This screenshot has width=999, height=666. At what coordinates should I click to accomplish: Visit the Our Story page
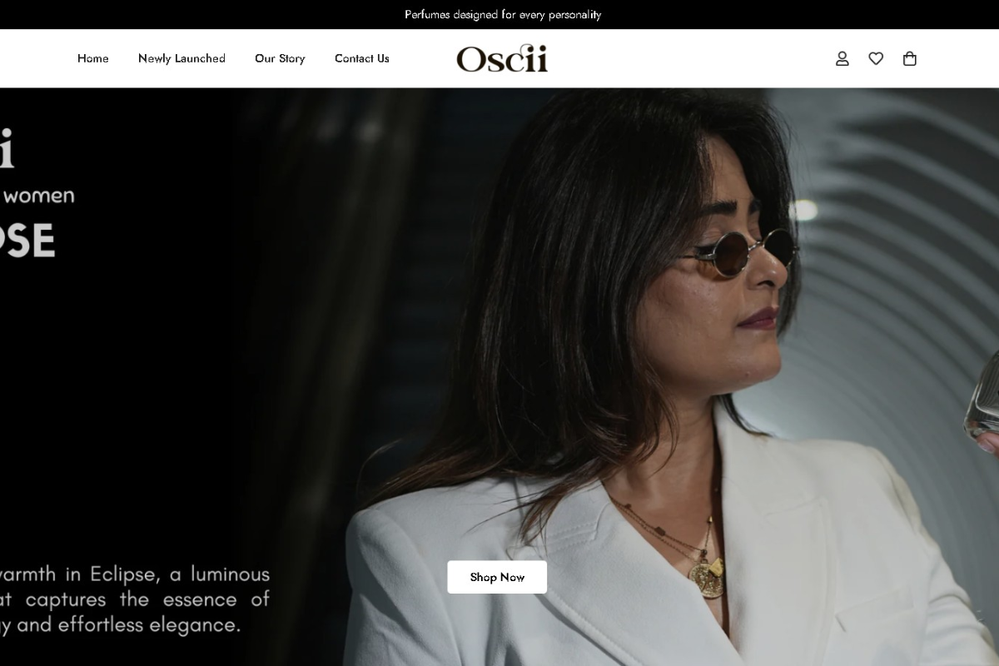[280, 58]
